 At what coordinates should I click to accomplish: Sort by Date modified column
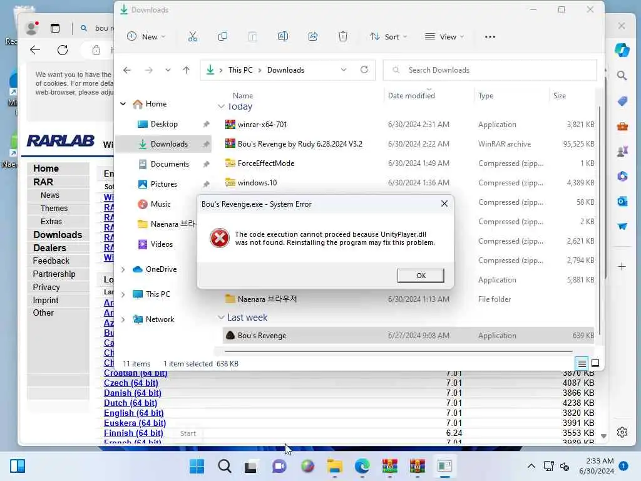411,96
